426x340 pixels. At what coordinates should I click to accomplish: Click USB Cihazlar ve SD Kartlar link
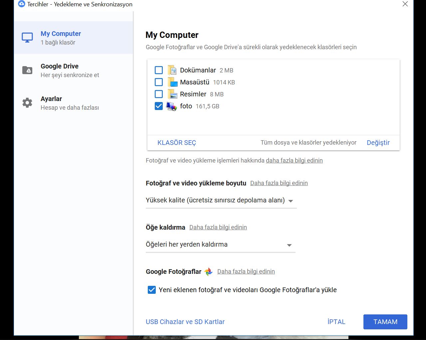tap(185, 322)
